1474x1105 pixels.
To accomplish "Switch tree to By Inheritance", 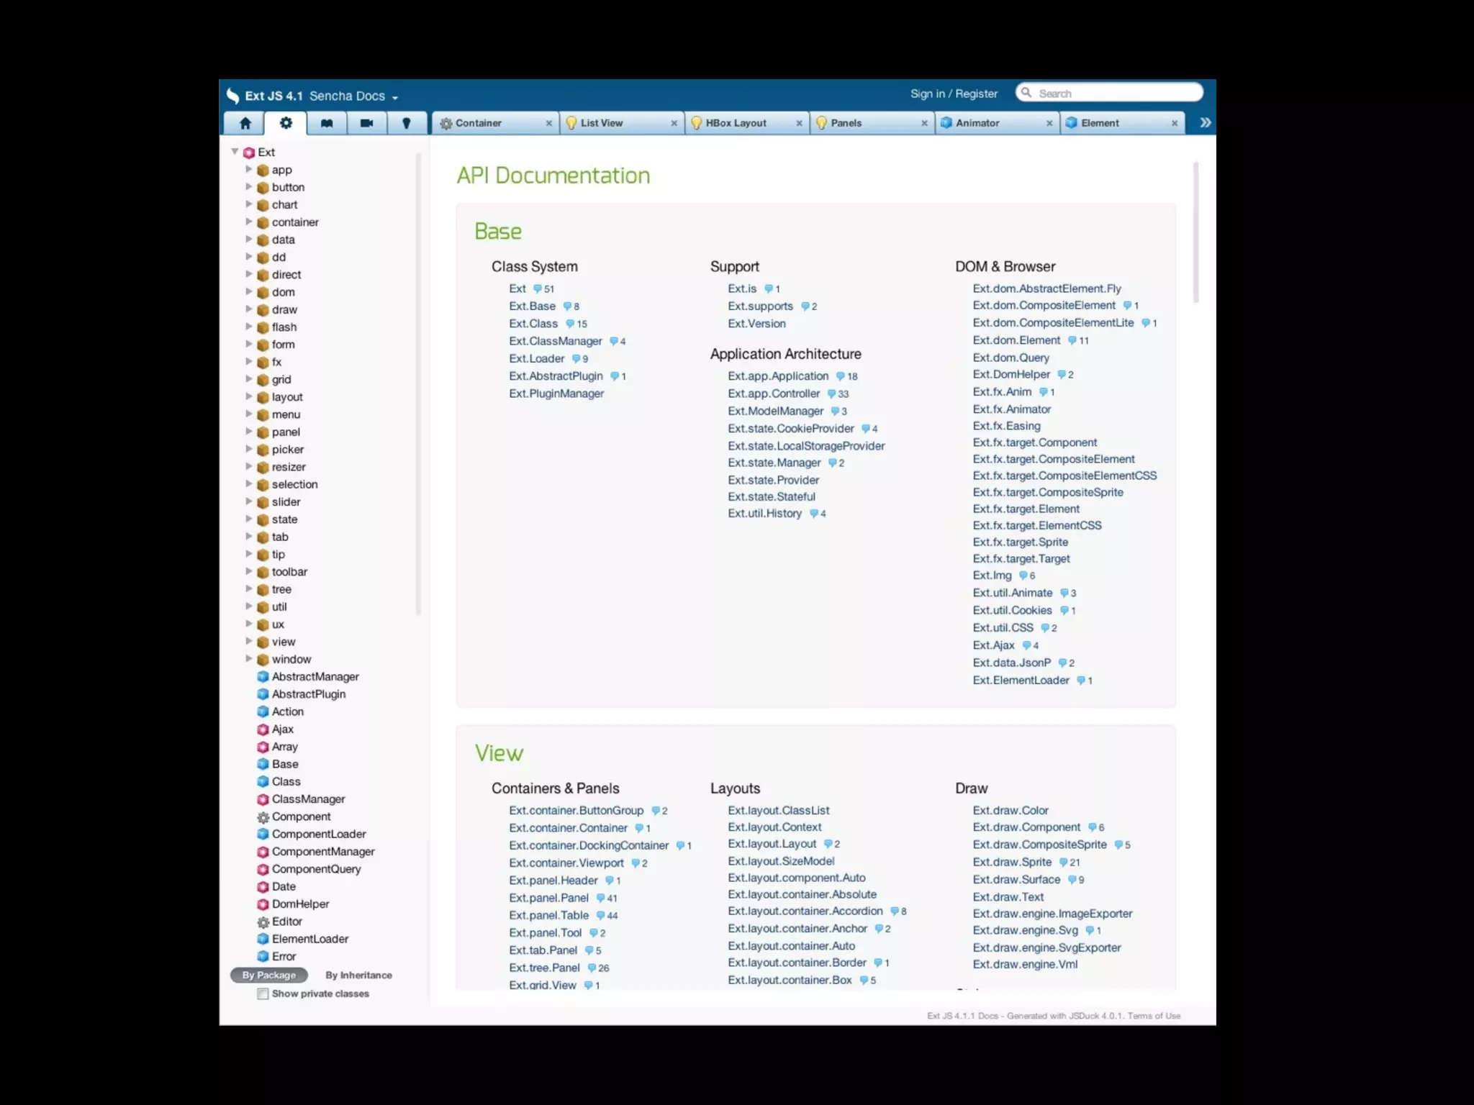I will click(x=358, y=975).
